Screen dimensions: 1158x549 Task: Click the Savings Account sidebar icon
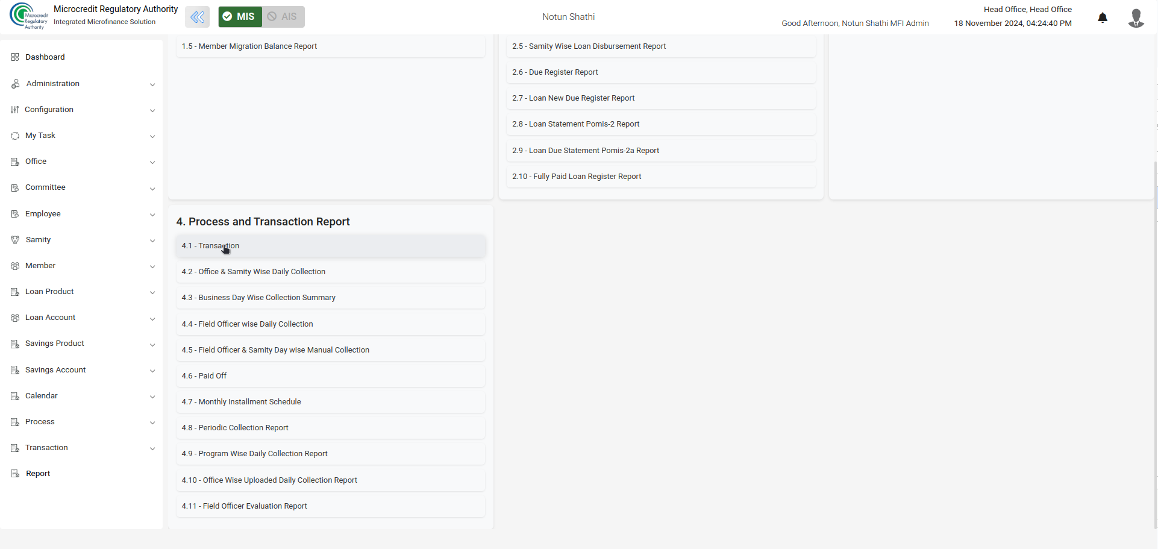coord(15,370)
